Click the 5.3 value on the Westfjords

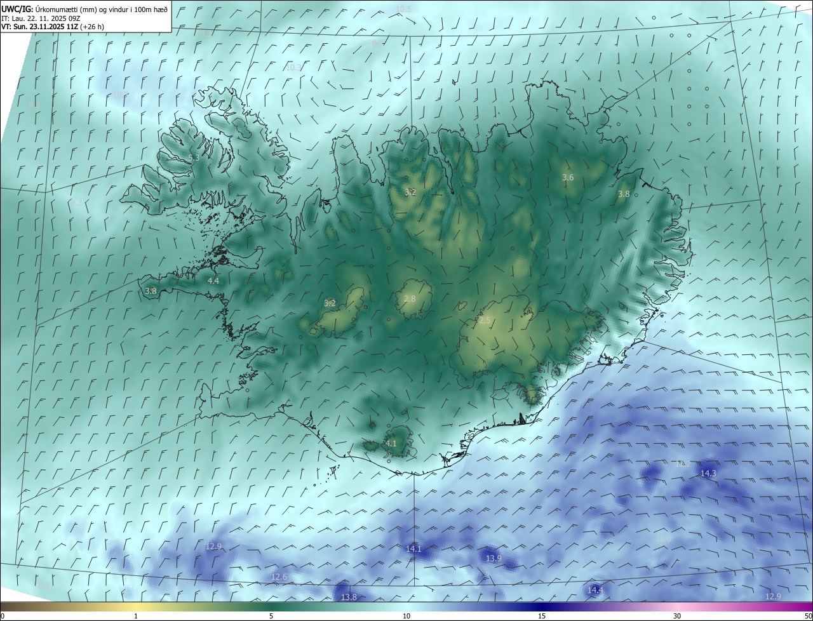coord(194,157)
